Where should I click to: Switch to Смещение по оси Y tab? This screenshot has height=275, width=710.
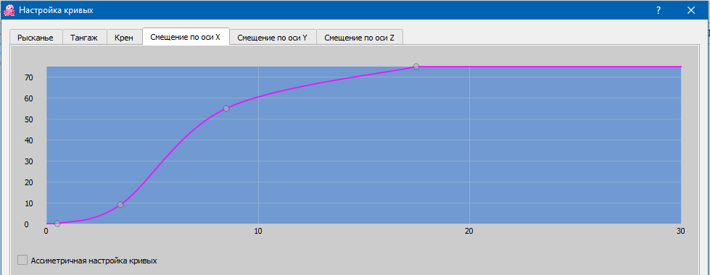point(273,38)
